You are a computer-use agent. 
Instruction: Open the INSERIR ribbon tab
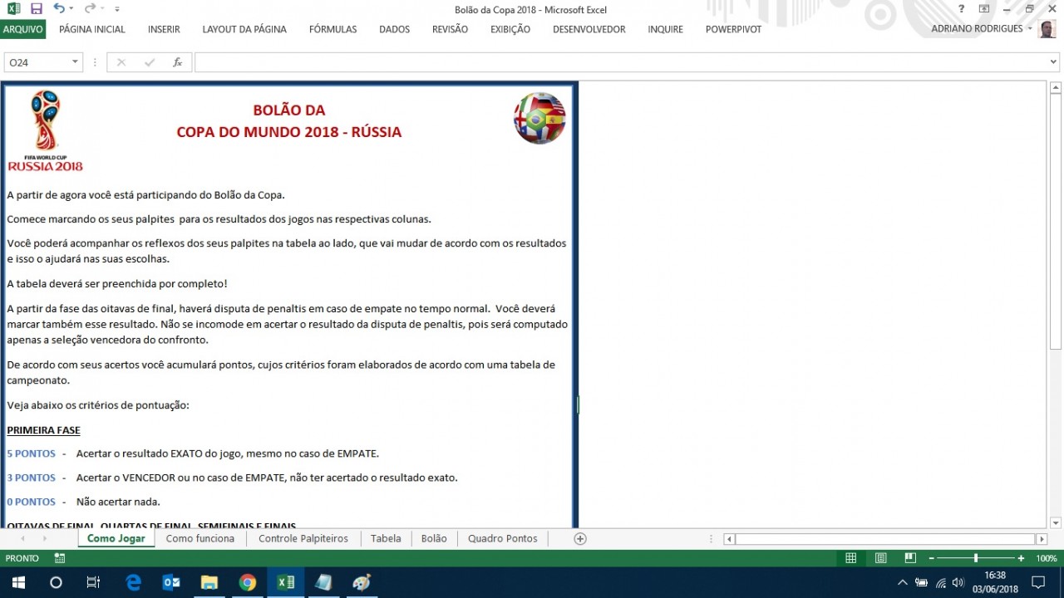coord(163,29)
